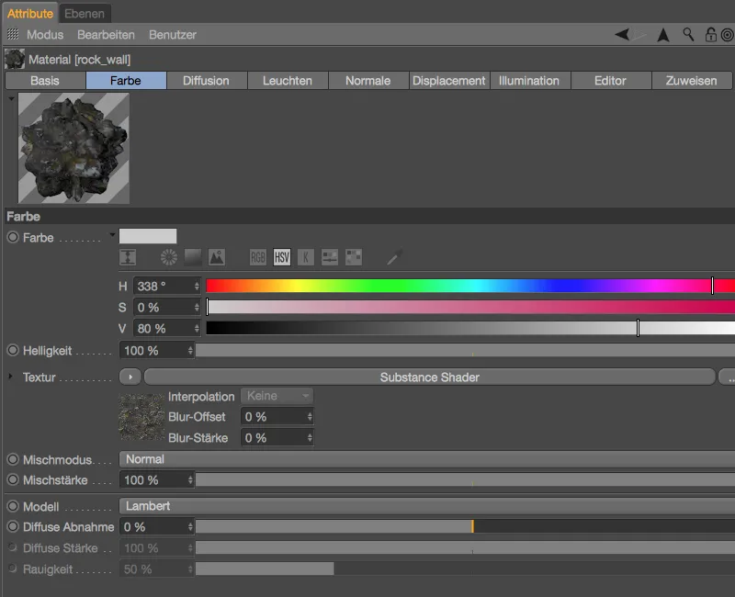Open the Normale material tab
735x597 pixels.
pos(368,81)
